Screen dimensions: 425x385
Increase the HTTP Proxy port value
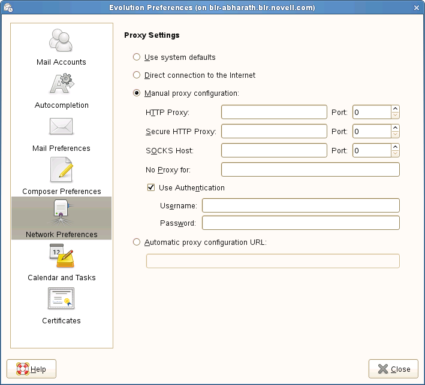click(395, 108)
